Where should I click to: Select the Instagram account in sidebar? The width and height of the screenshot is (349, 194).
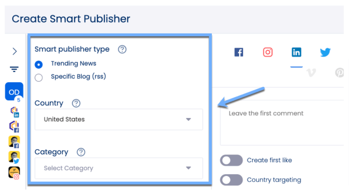coord(14,172)
